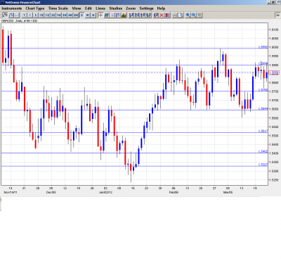
Task: Select the candlestick chart type icon
Action: coord(5,15)
